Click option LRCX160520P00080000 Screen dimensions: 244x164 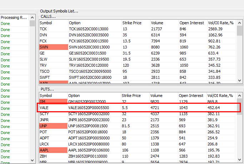pos(89,144)
